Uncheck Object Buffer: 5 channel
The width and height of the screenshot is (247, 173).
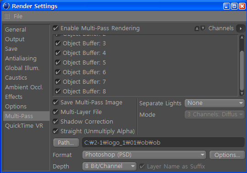tap(58, 63)
